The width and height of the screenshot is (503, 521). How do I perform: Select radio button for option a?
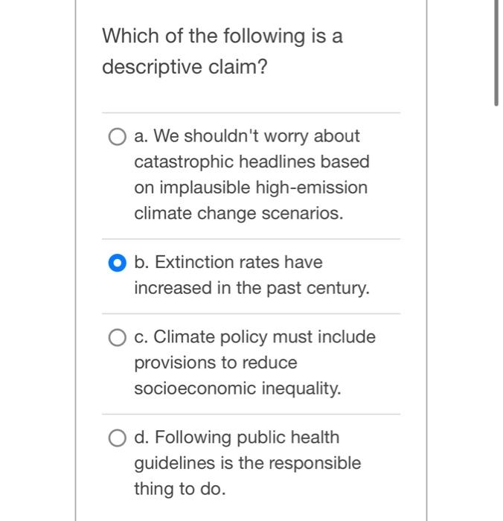pos(117,137)
